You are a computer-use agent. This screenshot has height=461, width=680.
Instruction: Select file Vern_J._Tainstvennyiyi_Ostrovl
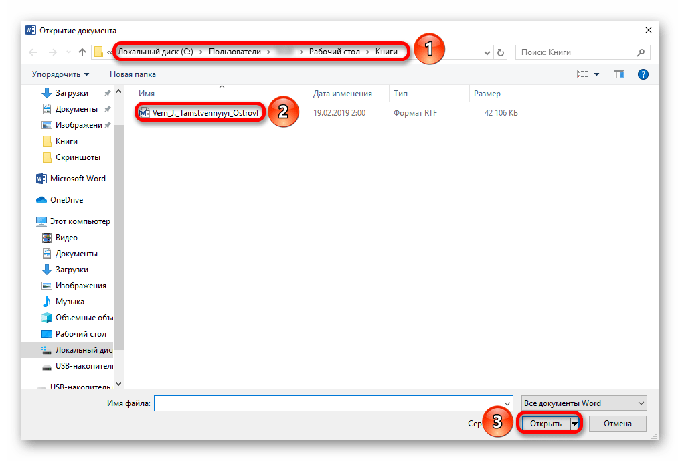point(205,113)
